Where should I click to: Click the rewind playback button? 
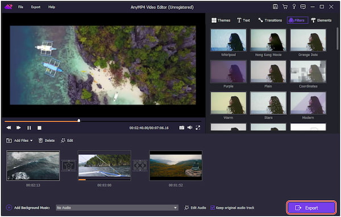pyautogui.click(x=9, y=128)
